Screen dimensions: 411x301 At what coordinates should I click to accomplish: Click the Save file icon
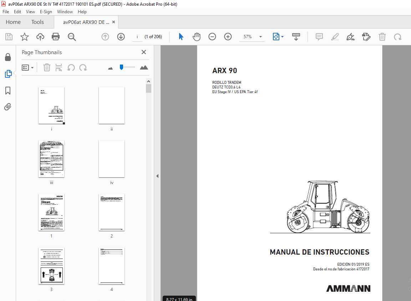click(x=9, y=37)
